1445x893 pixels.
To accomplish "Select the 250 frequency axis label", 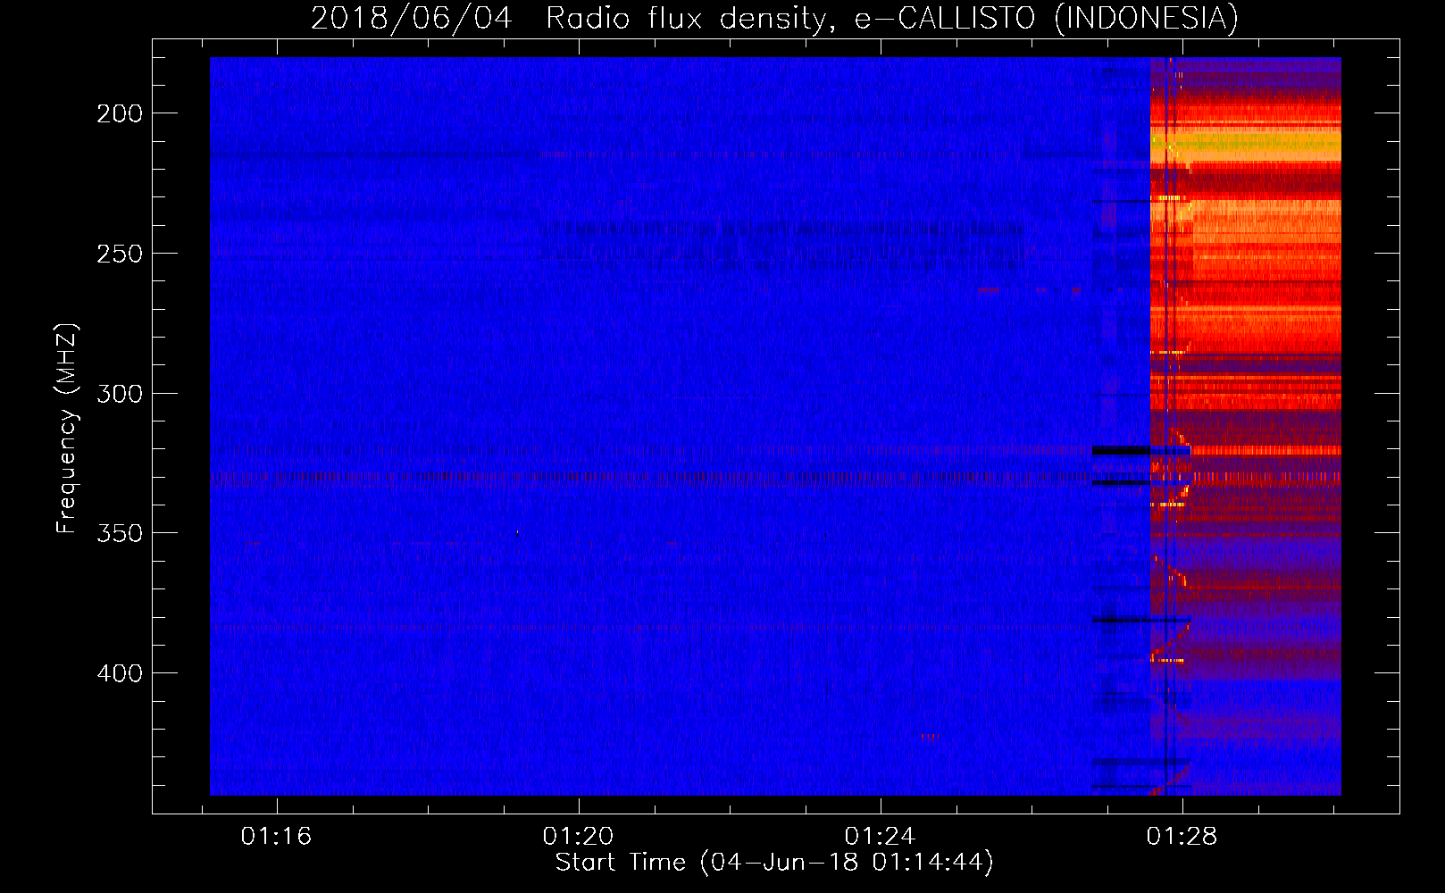I will [x=120, y=254].
